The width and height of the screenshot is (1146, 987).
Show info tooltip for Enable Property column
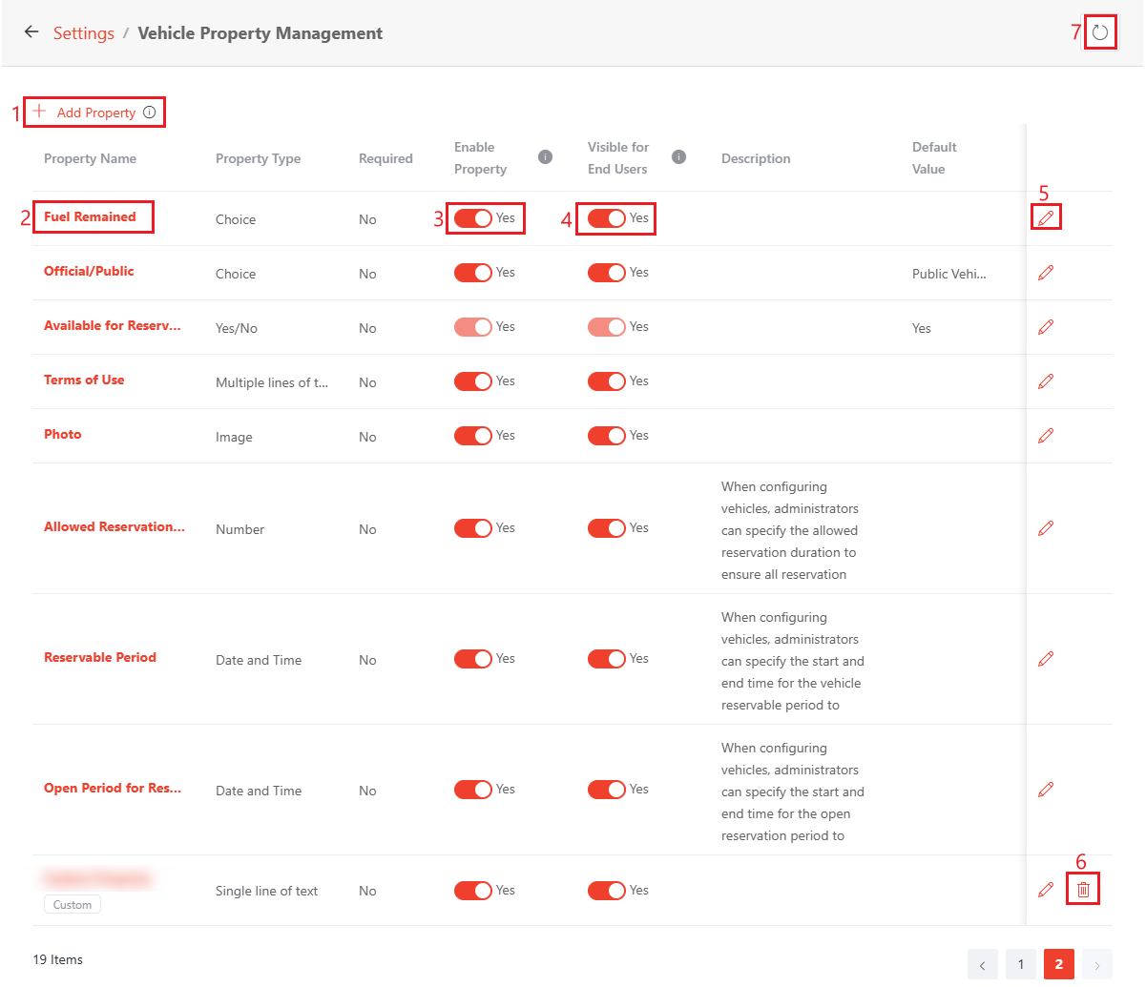click(x=545, y=157)
